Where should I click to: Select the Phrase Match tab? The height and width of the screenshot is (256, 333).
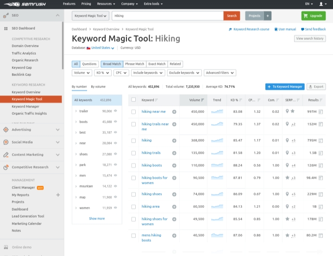(135, 64)
